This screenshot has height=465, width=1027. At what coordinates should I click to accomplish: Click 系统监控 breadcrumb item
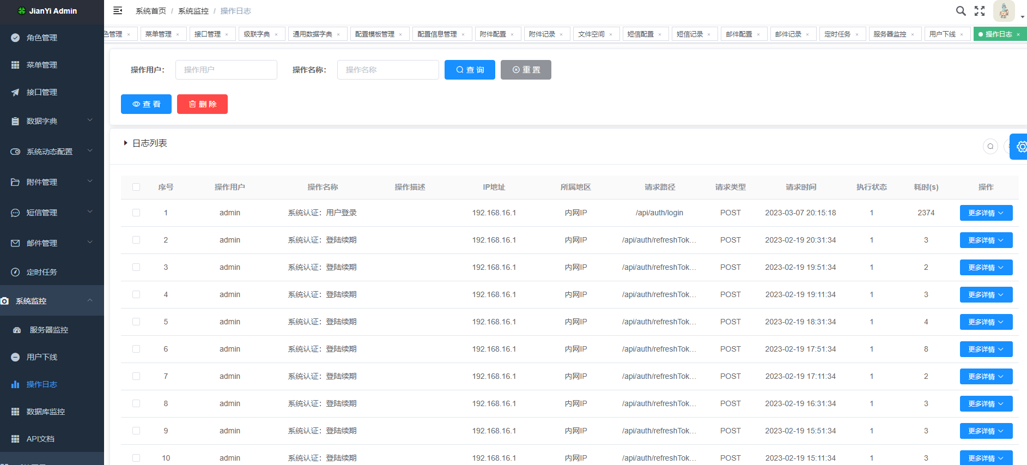[193, 11]
